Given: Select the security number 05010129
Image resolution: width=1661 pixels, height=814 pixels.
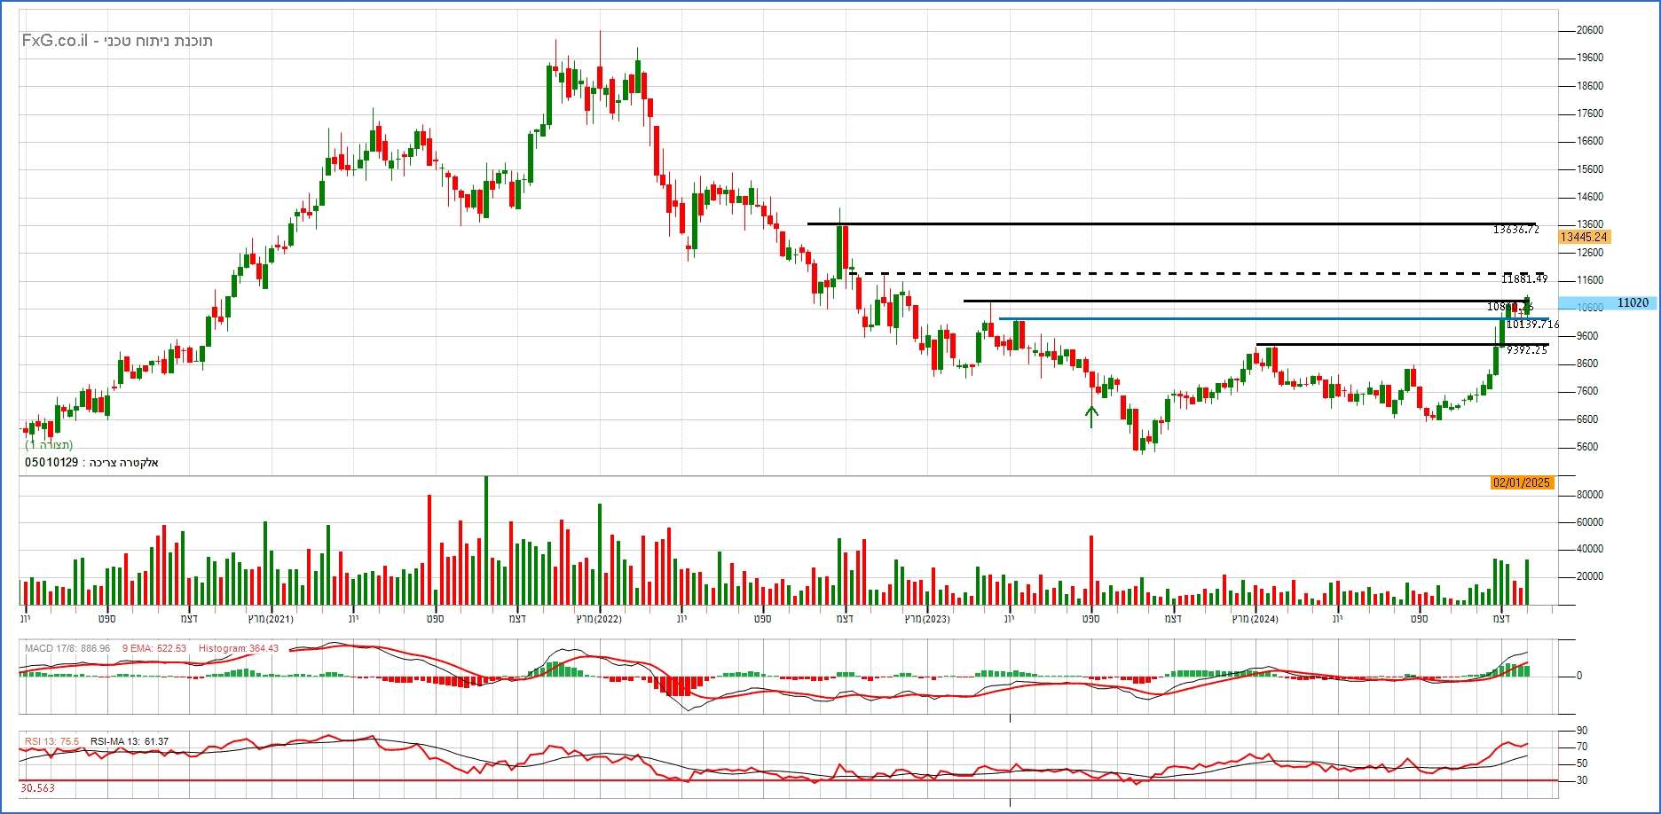Looking at the screenshot, I should (51, 463).
